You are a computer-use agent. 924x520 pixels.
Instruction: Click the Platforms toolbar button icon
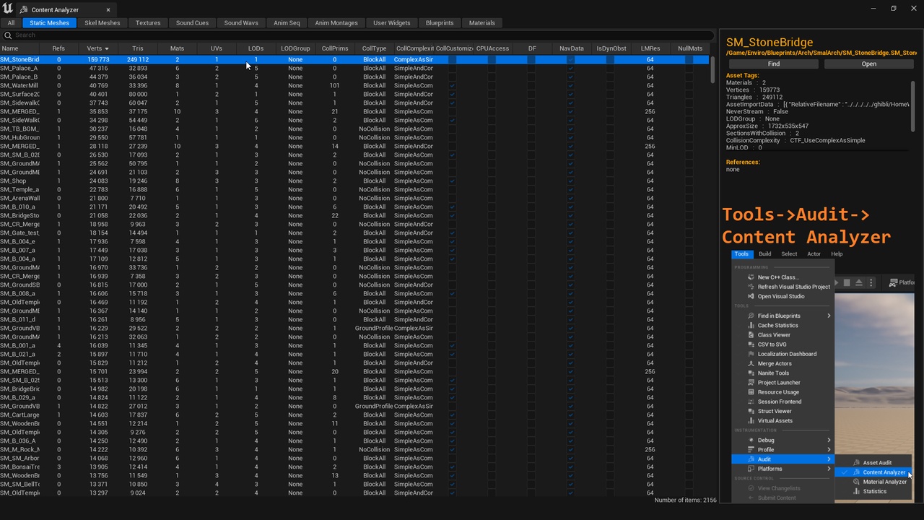[894, 282]
